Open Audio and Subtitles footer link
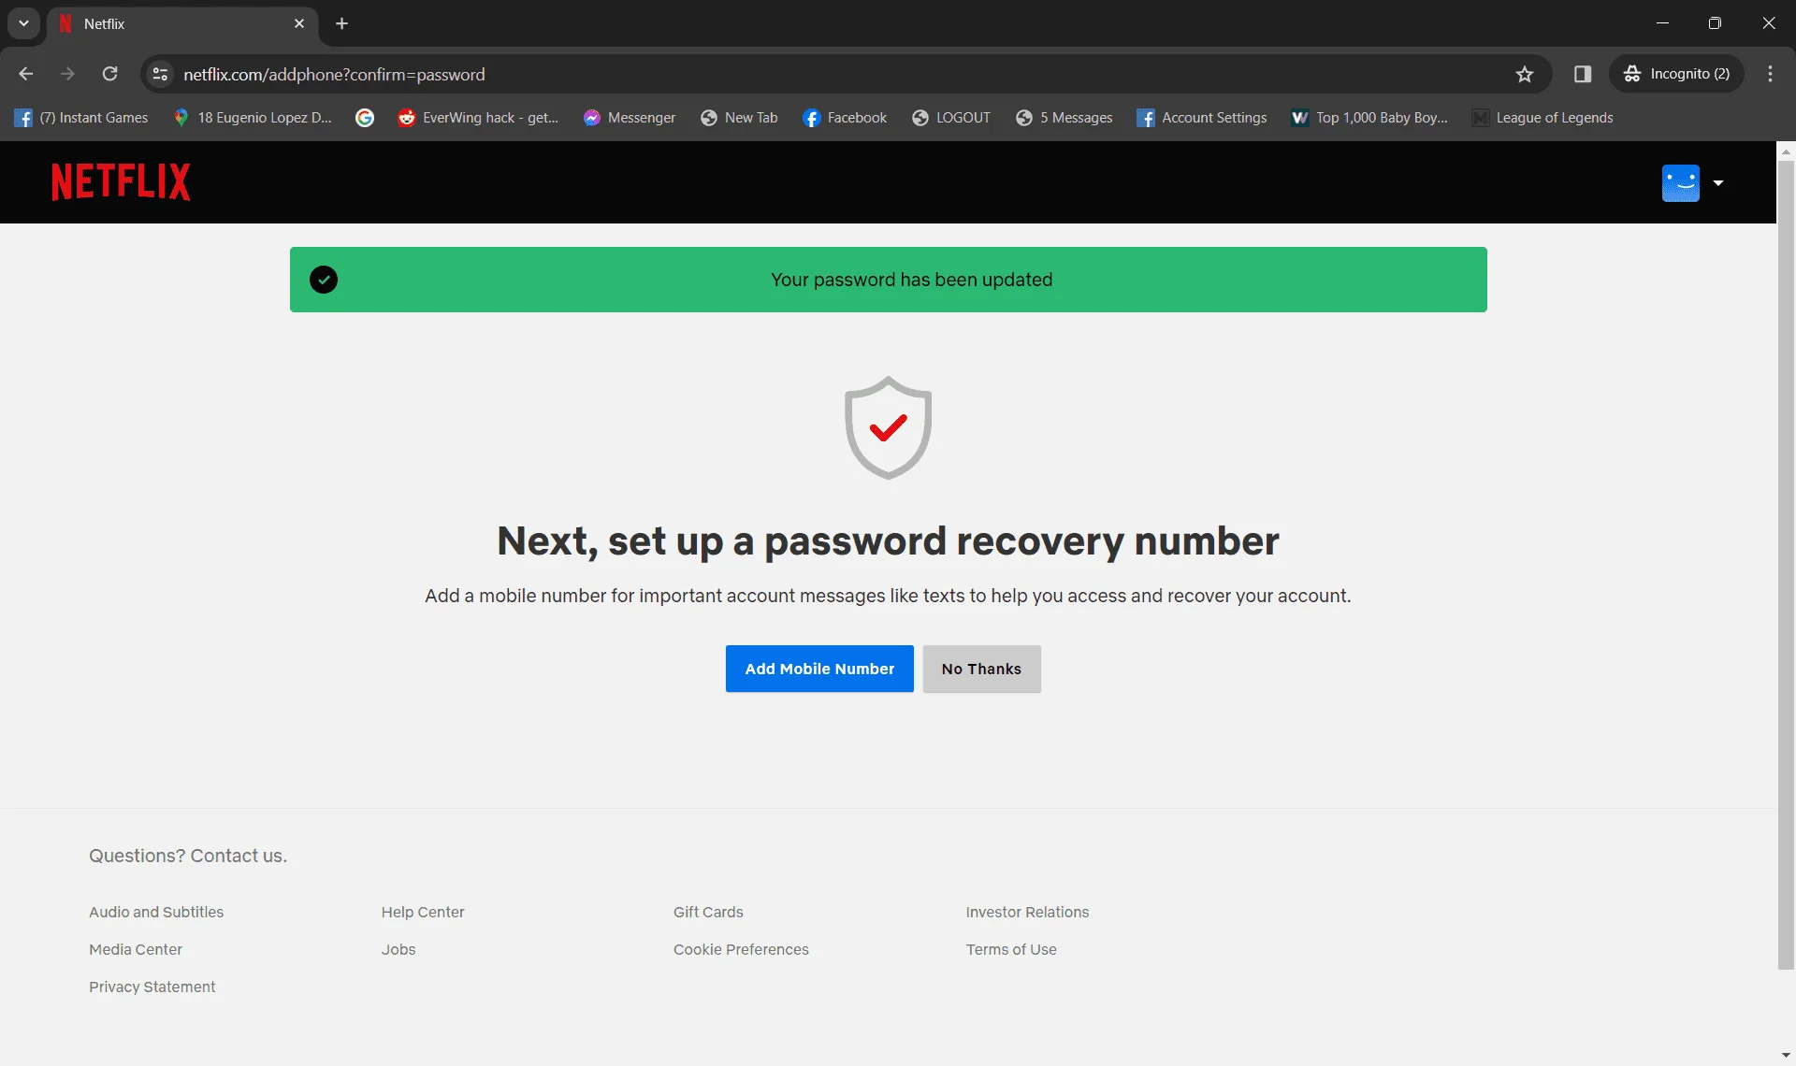1796x1066 pixels. (156, 912)
